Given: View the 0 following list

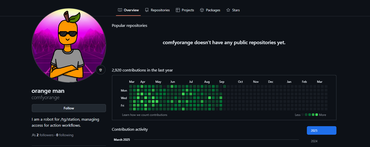Looking at the screenshot, I should pyautogui.click(x=65, y=135).
